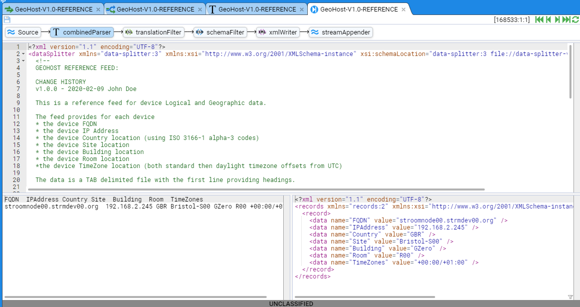580x307 pixels.
Task: Jump to last record with step-last icon
Action: click(566, 19)
